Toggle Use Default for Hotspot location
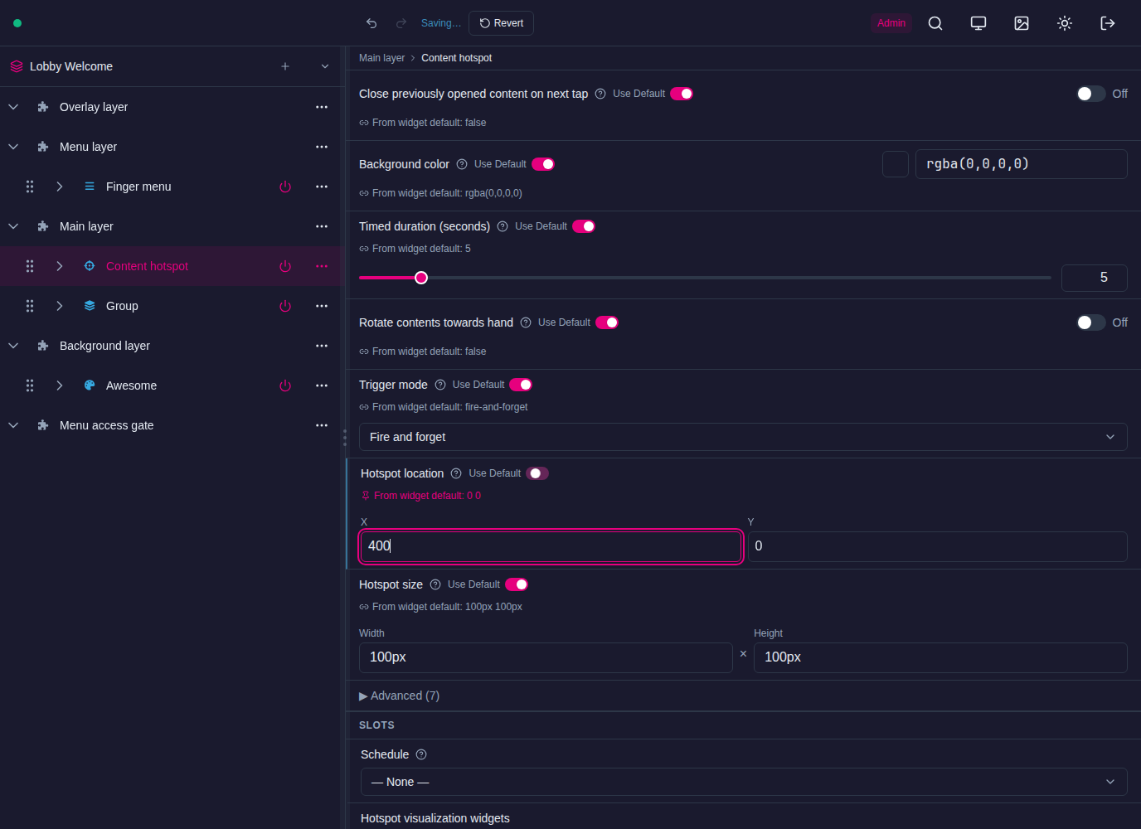1141x829 pixels. (537, 473)
